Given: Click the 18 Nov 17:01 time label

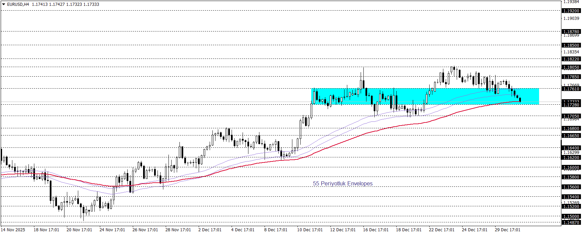Looking at the screenshot, I should 46,230.
